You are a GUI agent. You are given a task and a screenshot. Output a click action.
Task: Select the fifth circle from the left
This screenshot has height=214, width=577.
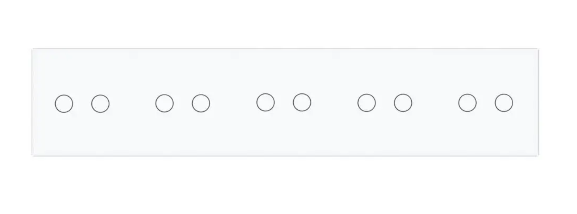[266, 103]
